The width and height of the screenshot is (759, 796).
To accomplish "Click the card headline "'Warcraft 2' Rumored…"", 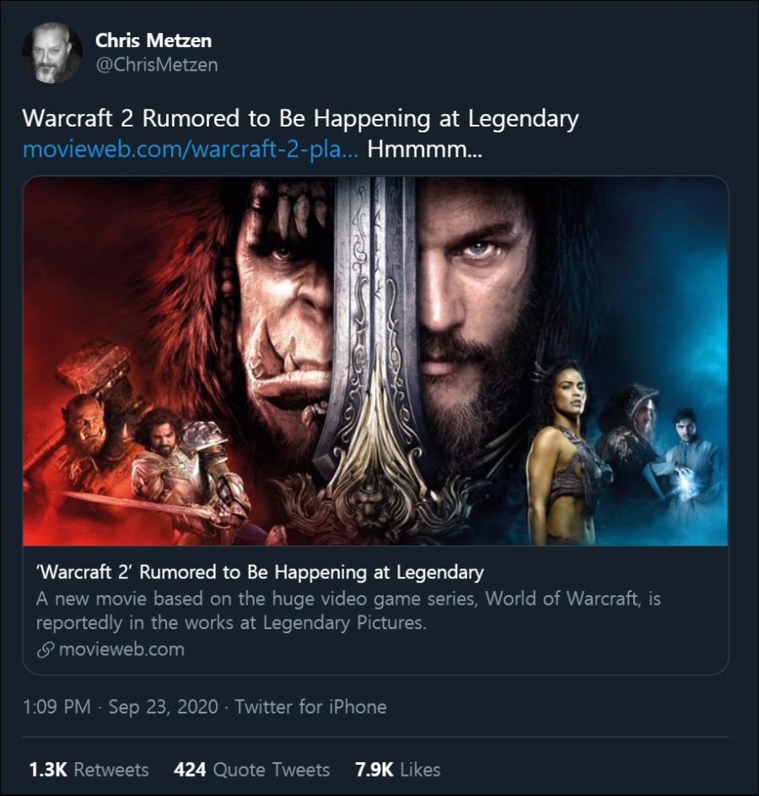I will (260, 573).
